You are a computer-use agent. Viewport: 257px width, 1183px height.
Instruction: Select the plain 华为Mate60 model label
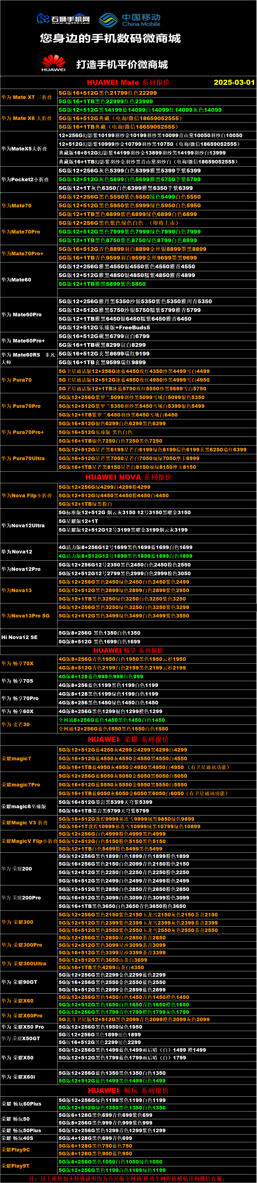point(16,280)
